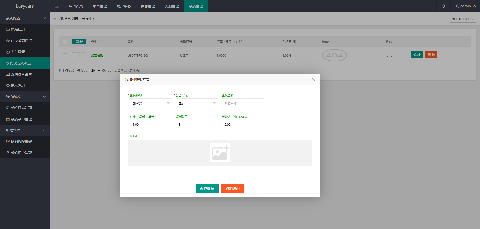Viewport: 480px width, 229px height.
Task: Close the 添加可提现方式 dialog with X
Action: (314, 80)
